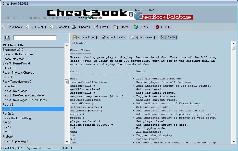Image resolution: width=238 pixels, height=151 pixels.
Task: Select F.E.A.R. 3 in the list
Action: pyautogui.click(x=33, y=68)
